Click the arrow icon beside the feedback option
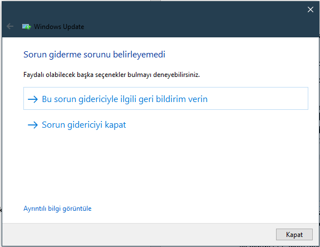Viewport: 320px width, 247px height. 33,99
